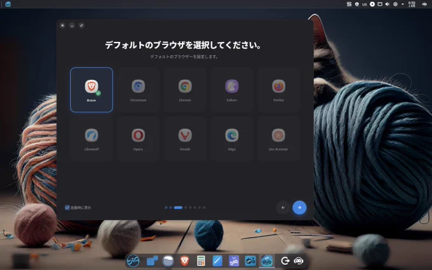This screenshot has width=432, height=270.
Task: Expand hidden tray icons arrow
Action: tap(403, 4)
